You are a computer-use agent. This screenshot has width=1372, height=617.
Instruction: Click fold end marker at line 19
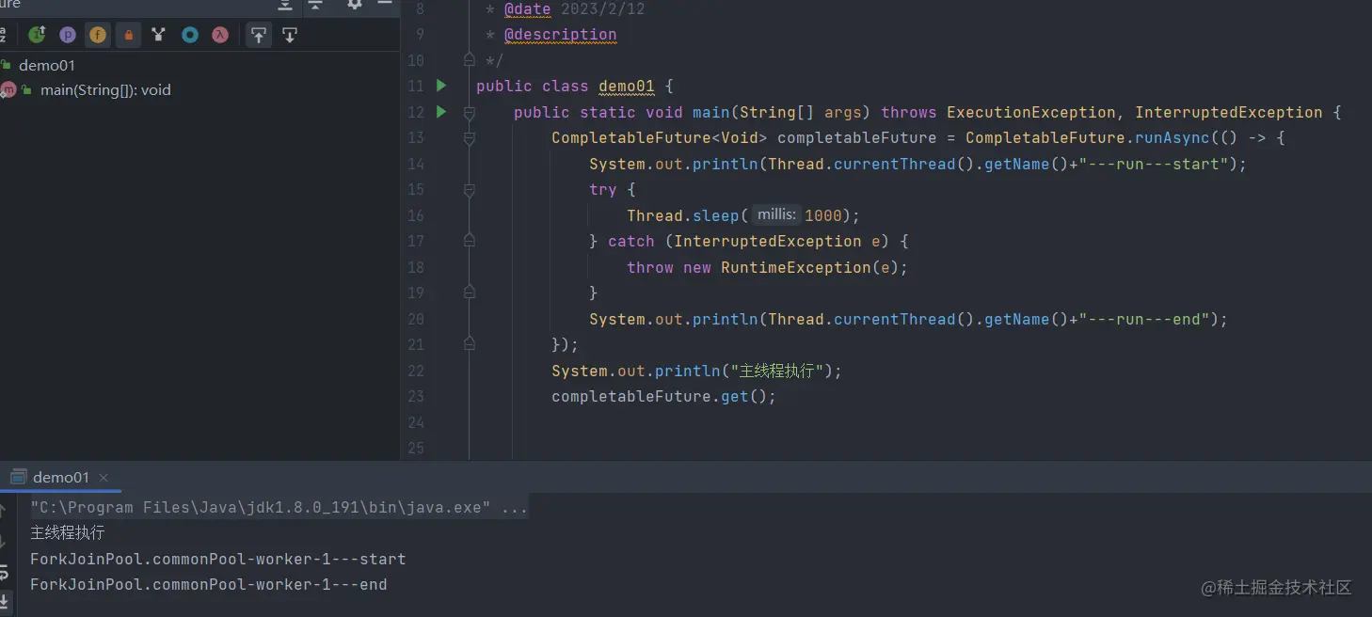pyautogui.click(x=470, y=293)
